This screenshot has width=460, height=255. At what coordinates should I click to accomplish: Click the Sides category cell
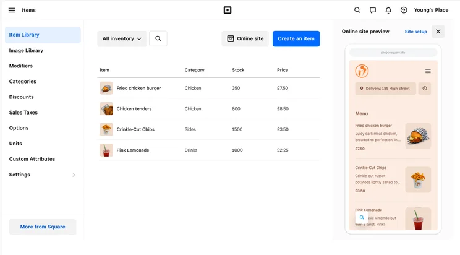coord(190,129)
